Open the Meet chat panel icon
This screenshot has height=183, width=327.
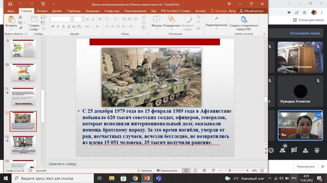coord(294,150)
